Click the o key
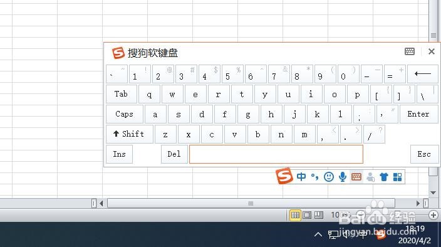This screenshot has width=441, height=247. coord(335,94)
